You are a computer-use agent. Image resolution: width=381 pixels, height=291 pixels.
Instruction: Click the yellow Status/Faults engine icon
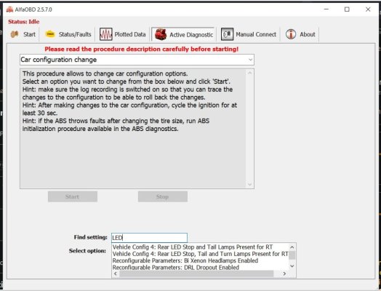point(50,34)
